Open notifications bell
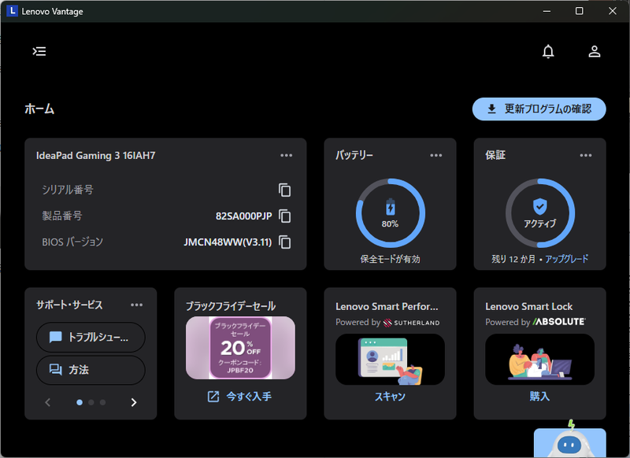 (548, 51)
